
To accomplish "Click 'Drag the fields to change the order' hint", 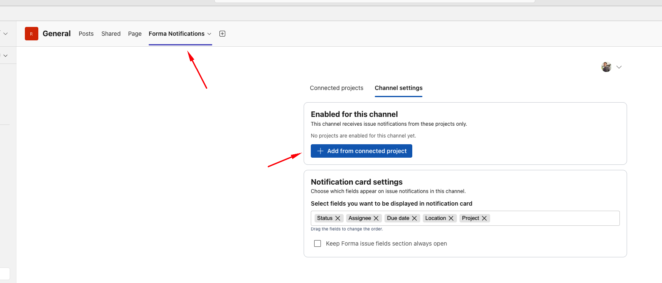I will tap(347, 229).
